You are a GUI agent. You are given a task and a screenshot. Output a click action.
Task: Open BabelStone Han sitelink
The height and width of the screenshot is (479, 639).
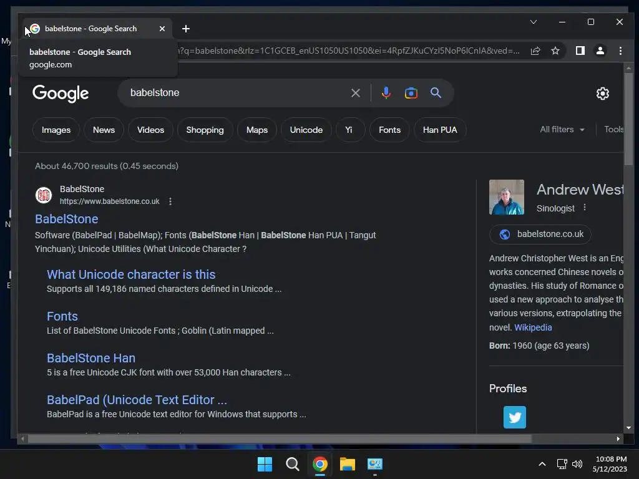(x=91, y=358)
